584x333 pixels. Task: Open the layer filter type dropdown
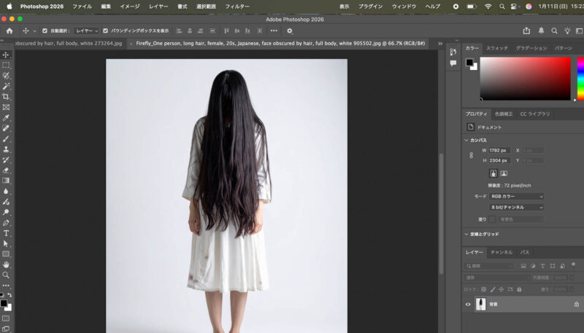[x=489, y=266]
